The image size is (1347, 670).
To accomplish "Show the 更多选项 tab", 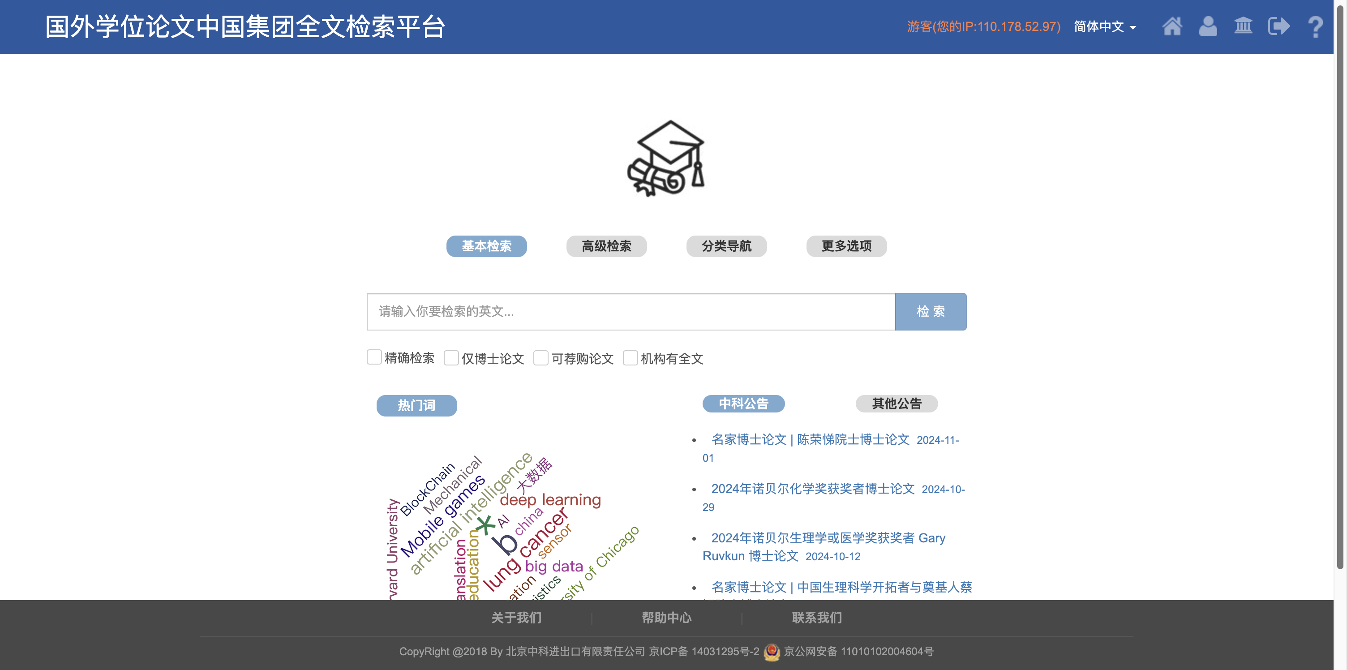I will point(846,246).
